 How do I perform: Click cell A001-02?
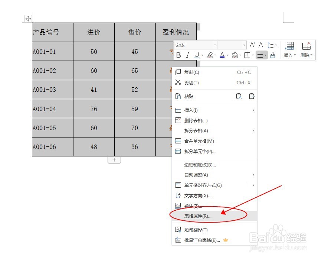pyautogui.click(x=53, y=71)
